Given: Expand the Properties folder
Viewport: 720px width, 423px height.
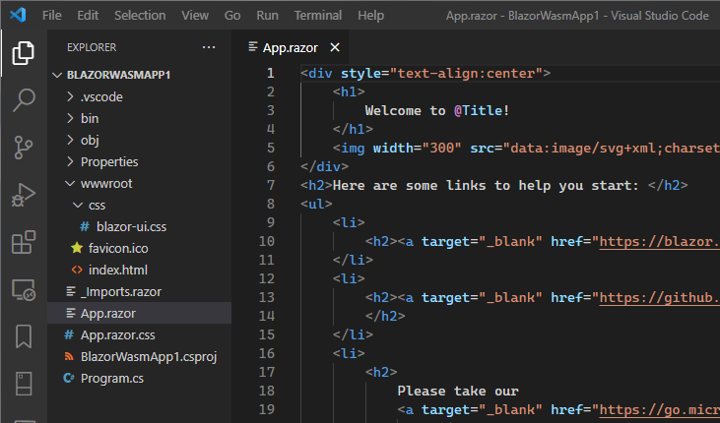Looking at the screenshot, I should (70, 161).
